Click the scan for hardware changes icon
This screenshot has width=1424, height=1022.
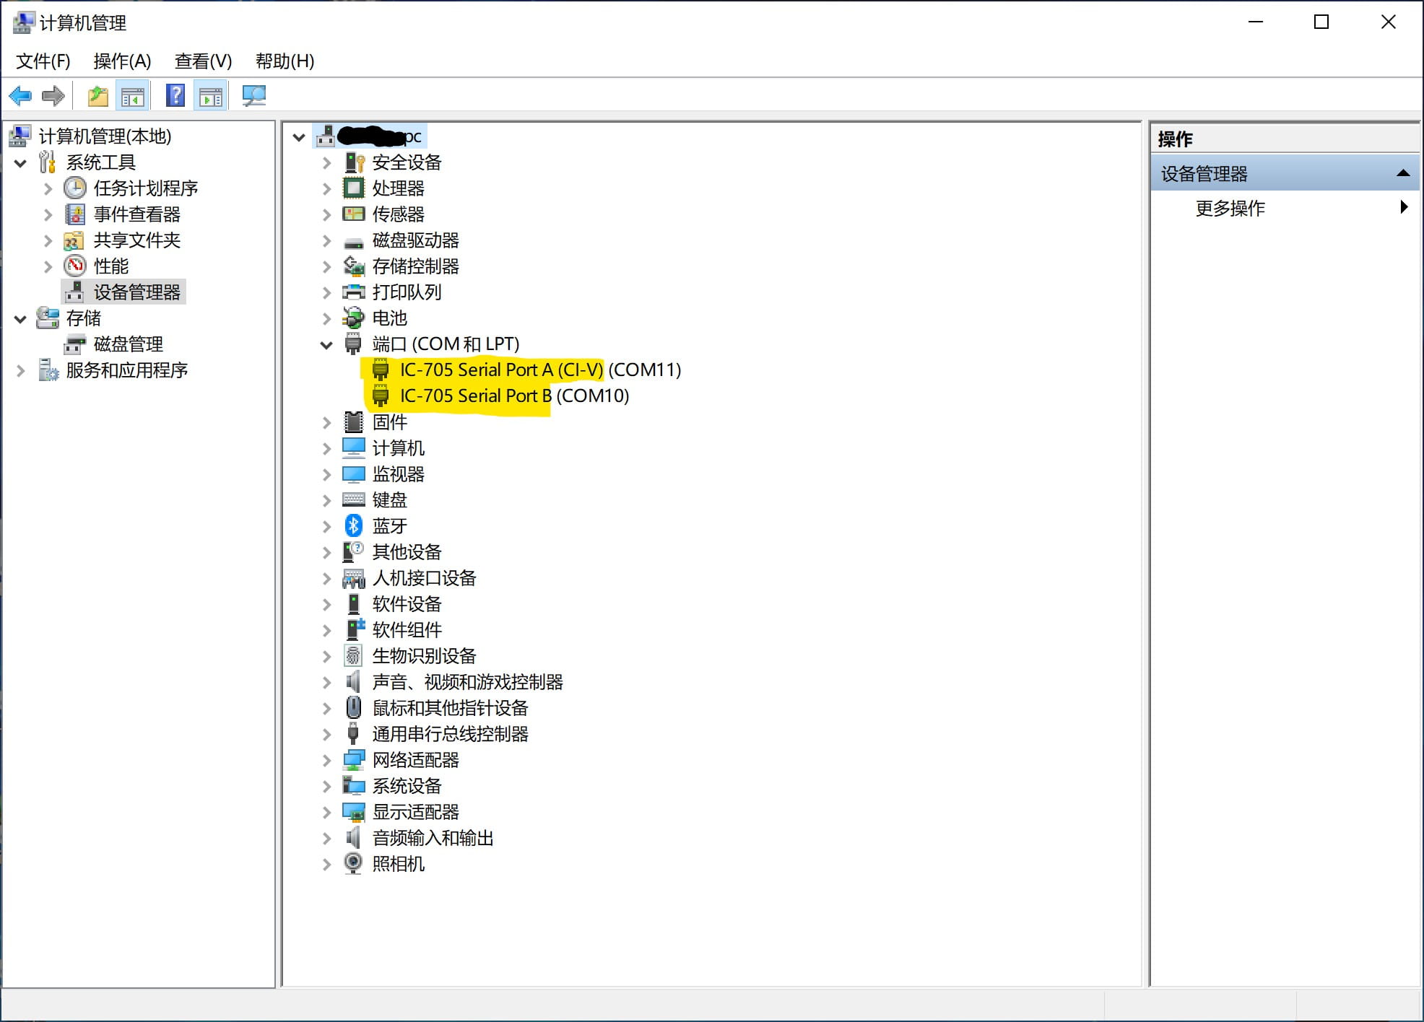tap(253, 96)
